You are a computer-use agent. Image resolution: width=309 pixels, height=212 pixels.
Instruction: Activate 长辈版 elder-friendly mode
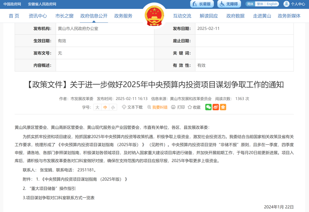click(202, 4)
